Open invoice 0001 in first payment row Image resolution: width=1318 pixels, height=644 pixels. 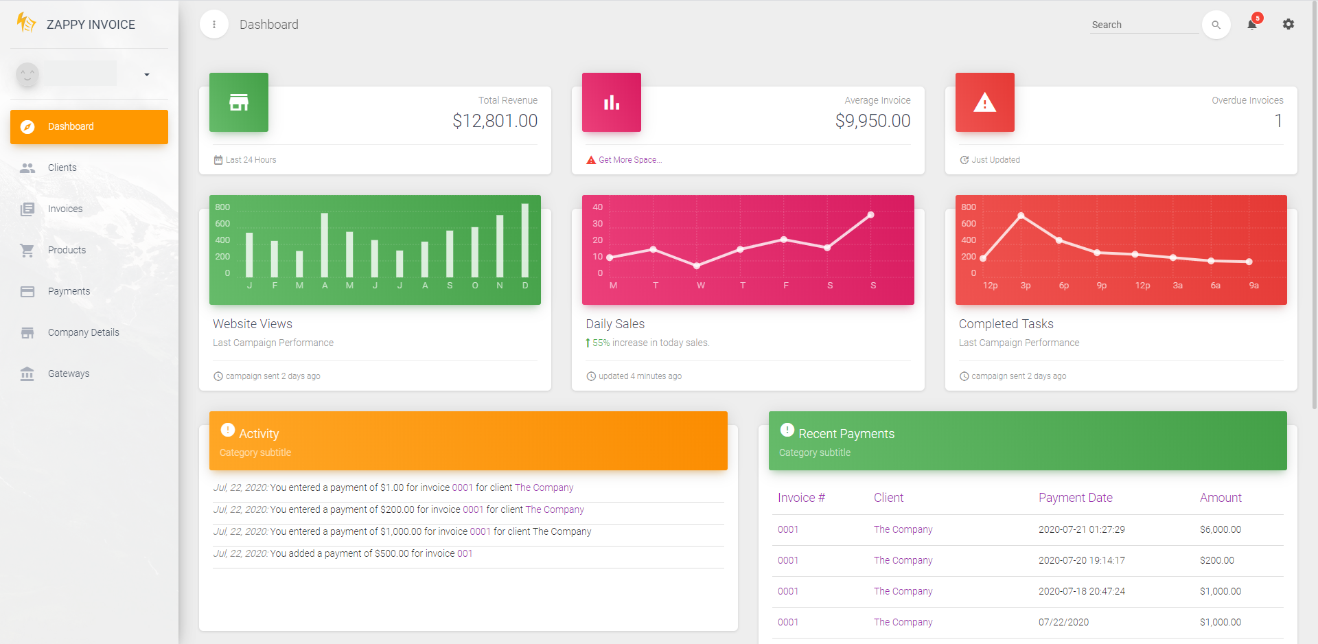pos(788,529)
